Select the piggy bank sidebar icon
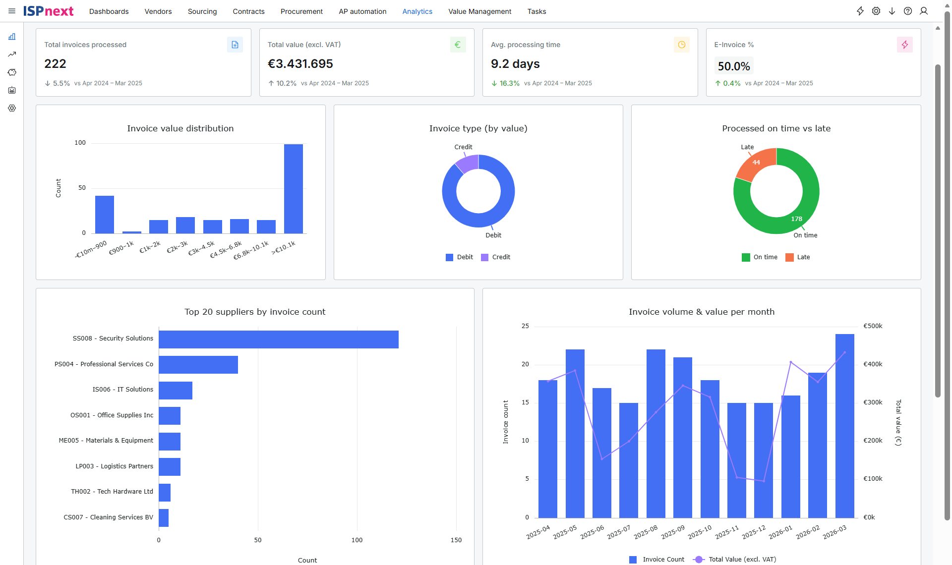Screen dimensions: 952x565 [x=12, y=72]
